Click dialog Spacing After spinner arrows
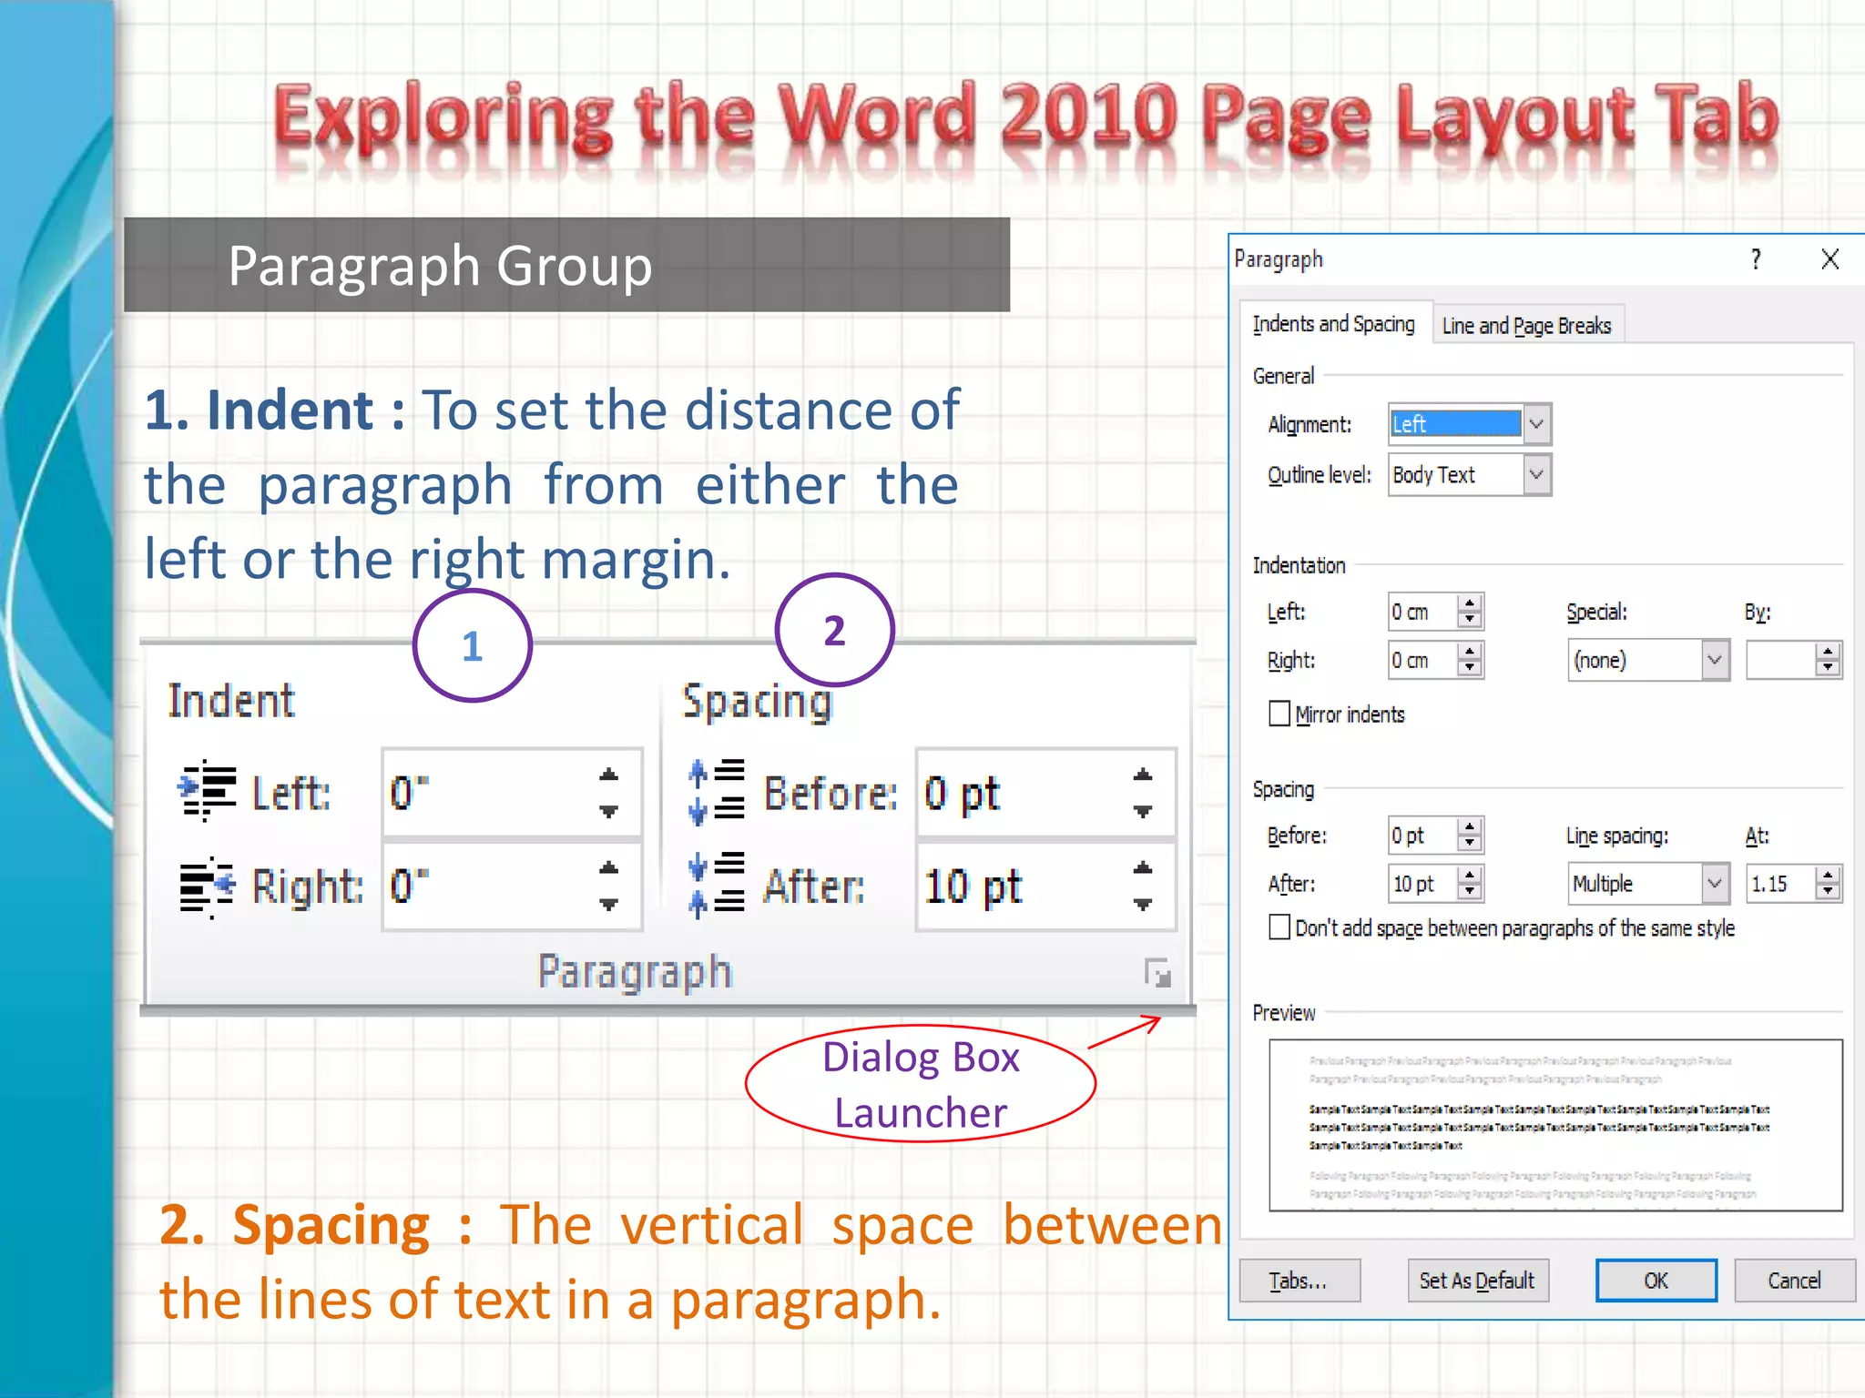 pyautogui.click(x=1470, y=883)
